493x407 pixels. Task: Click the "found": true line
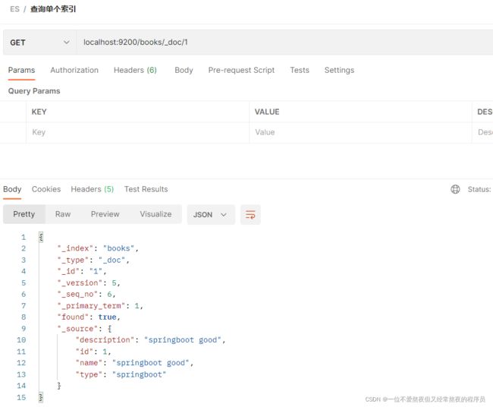[89, 317]
